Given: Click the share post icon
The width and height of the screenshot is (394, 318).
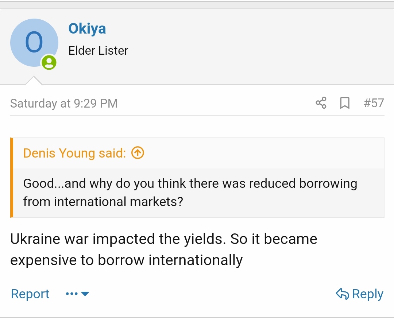Looking at the screenshot, I should [321, 103].
